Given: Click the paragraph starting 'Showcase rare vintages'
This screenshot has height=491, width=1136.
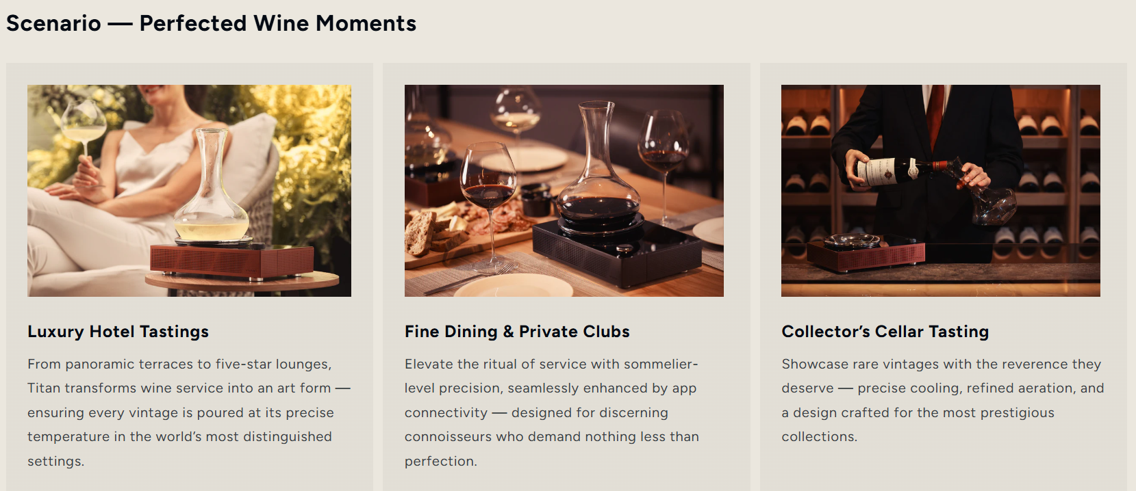Looking at the screenshot, I should tap(942, 400).
